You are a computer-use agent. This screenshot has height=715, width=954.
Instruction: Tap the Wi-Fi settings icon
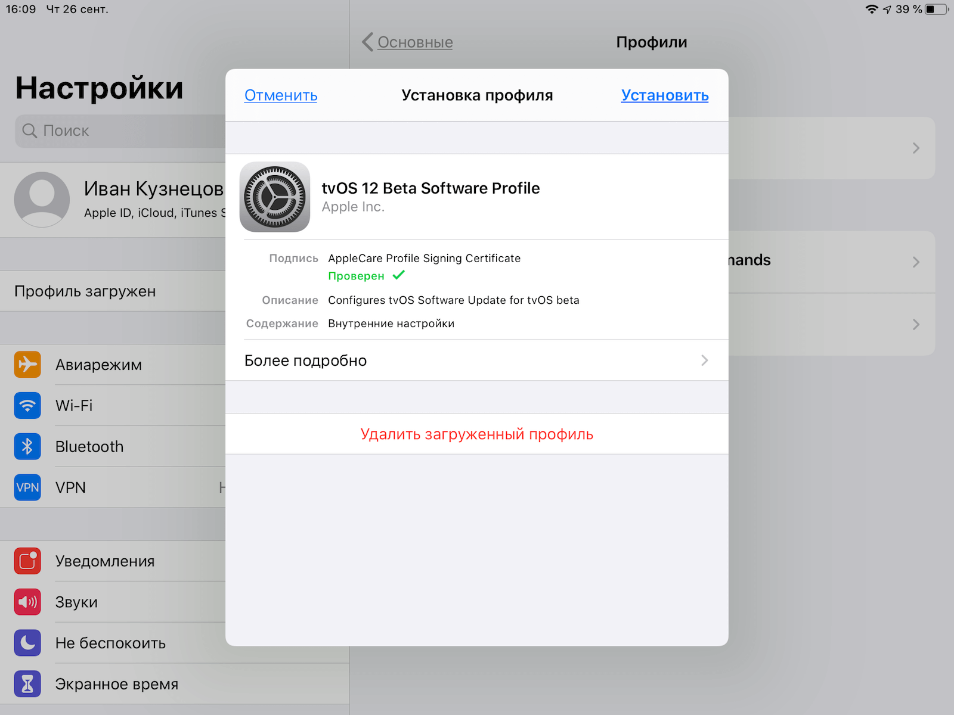click(27, 406)
